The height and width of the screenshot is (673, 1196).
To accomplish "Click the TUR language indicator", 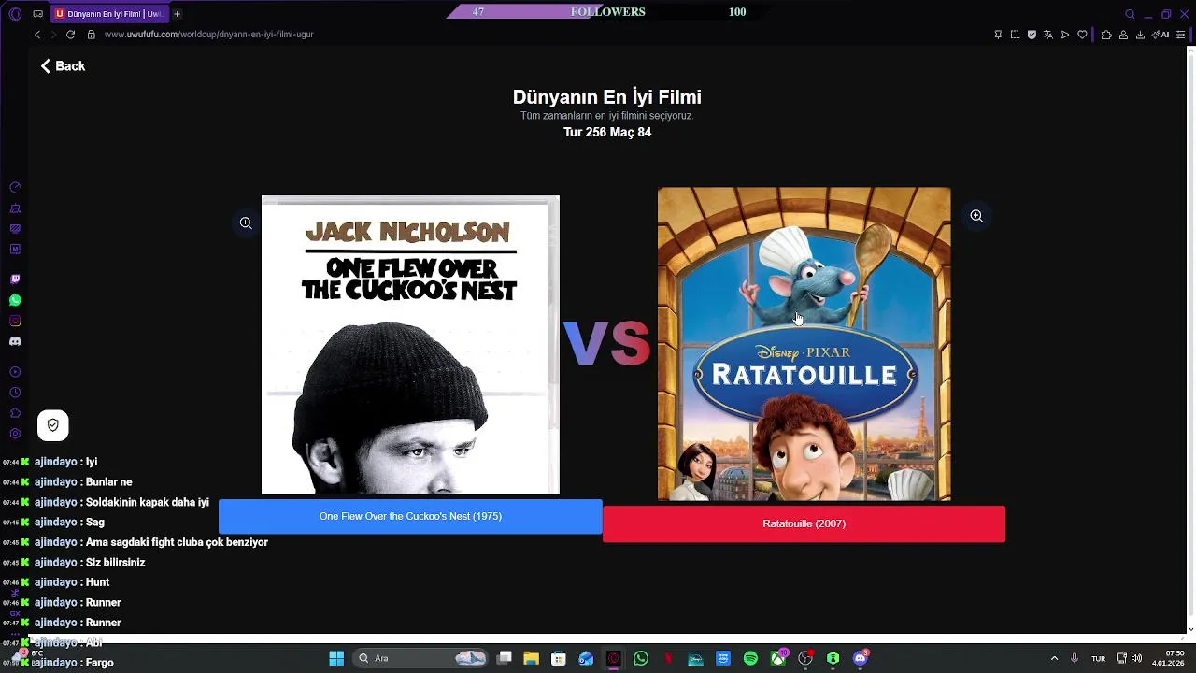I will coord(1099,658).
